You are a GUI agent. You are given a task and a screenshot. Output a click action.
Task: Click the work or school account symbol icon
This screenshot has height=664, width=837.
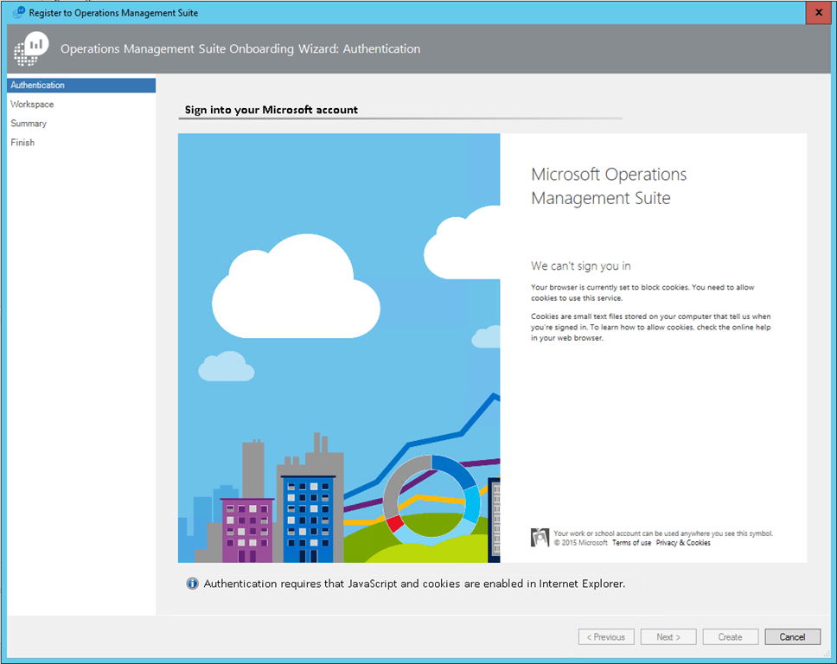(x=540, y=538)
